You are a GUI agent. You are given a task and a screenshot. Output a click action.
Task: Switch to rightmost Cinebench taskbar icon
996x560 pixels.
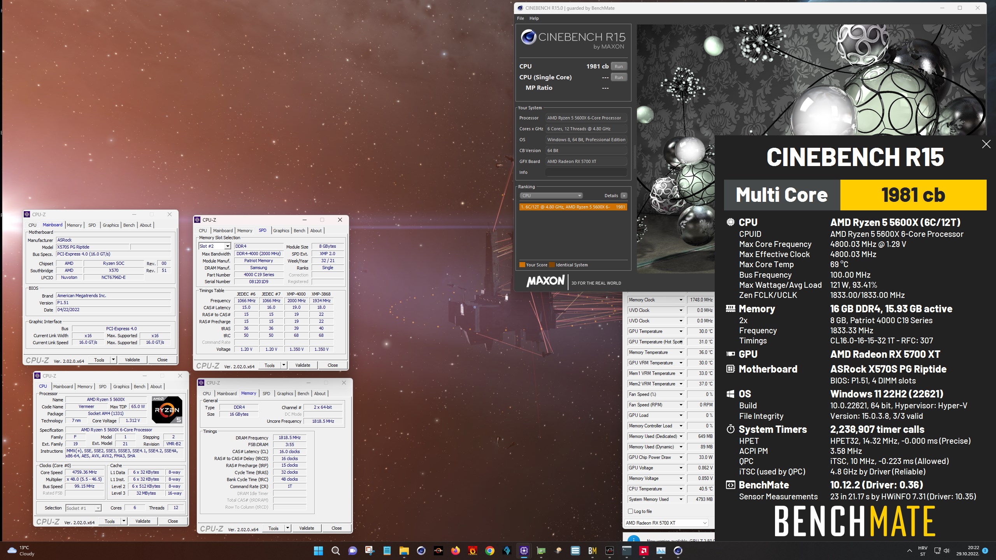click(678, 551)
